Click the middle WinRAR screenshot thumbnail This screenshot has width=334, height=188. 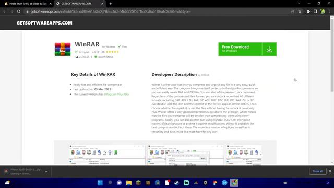pyautogui.click(x=185, y=155)
